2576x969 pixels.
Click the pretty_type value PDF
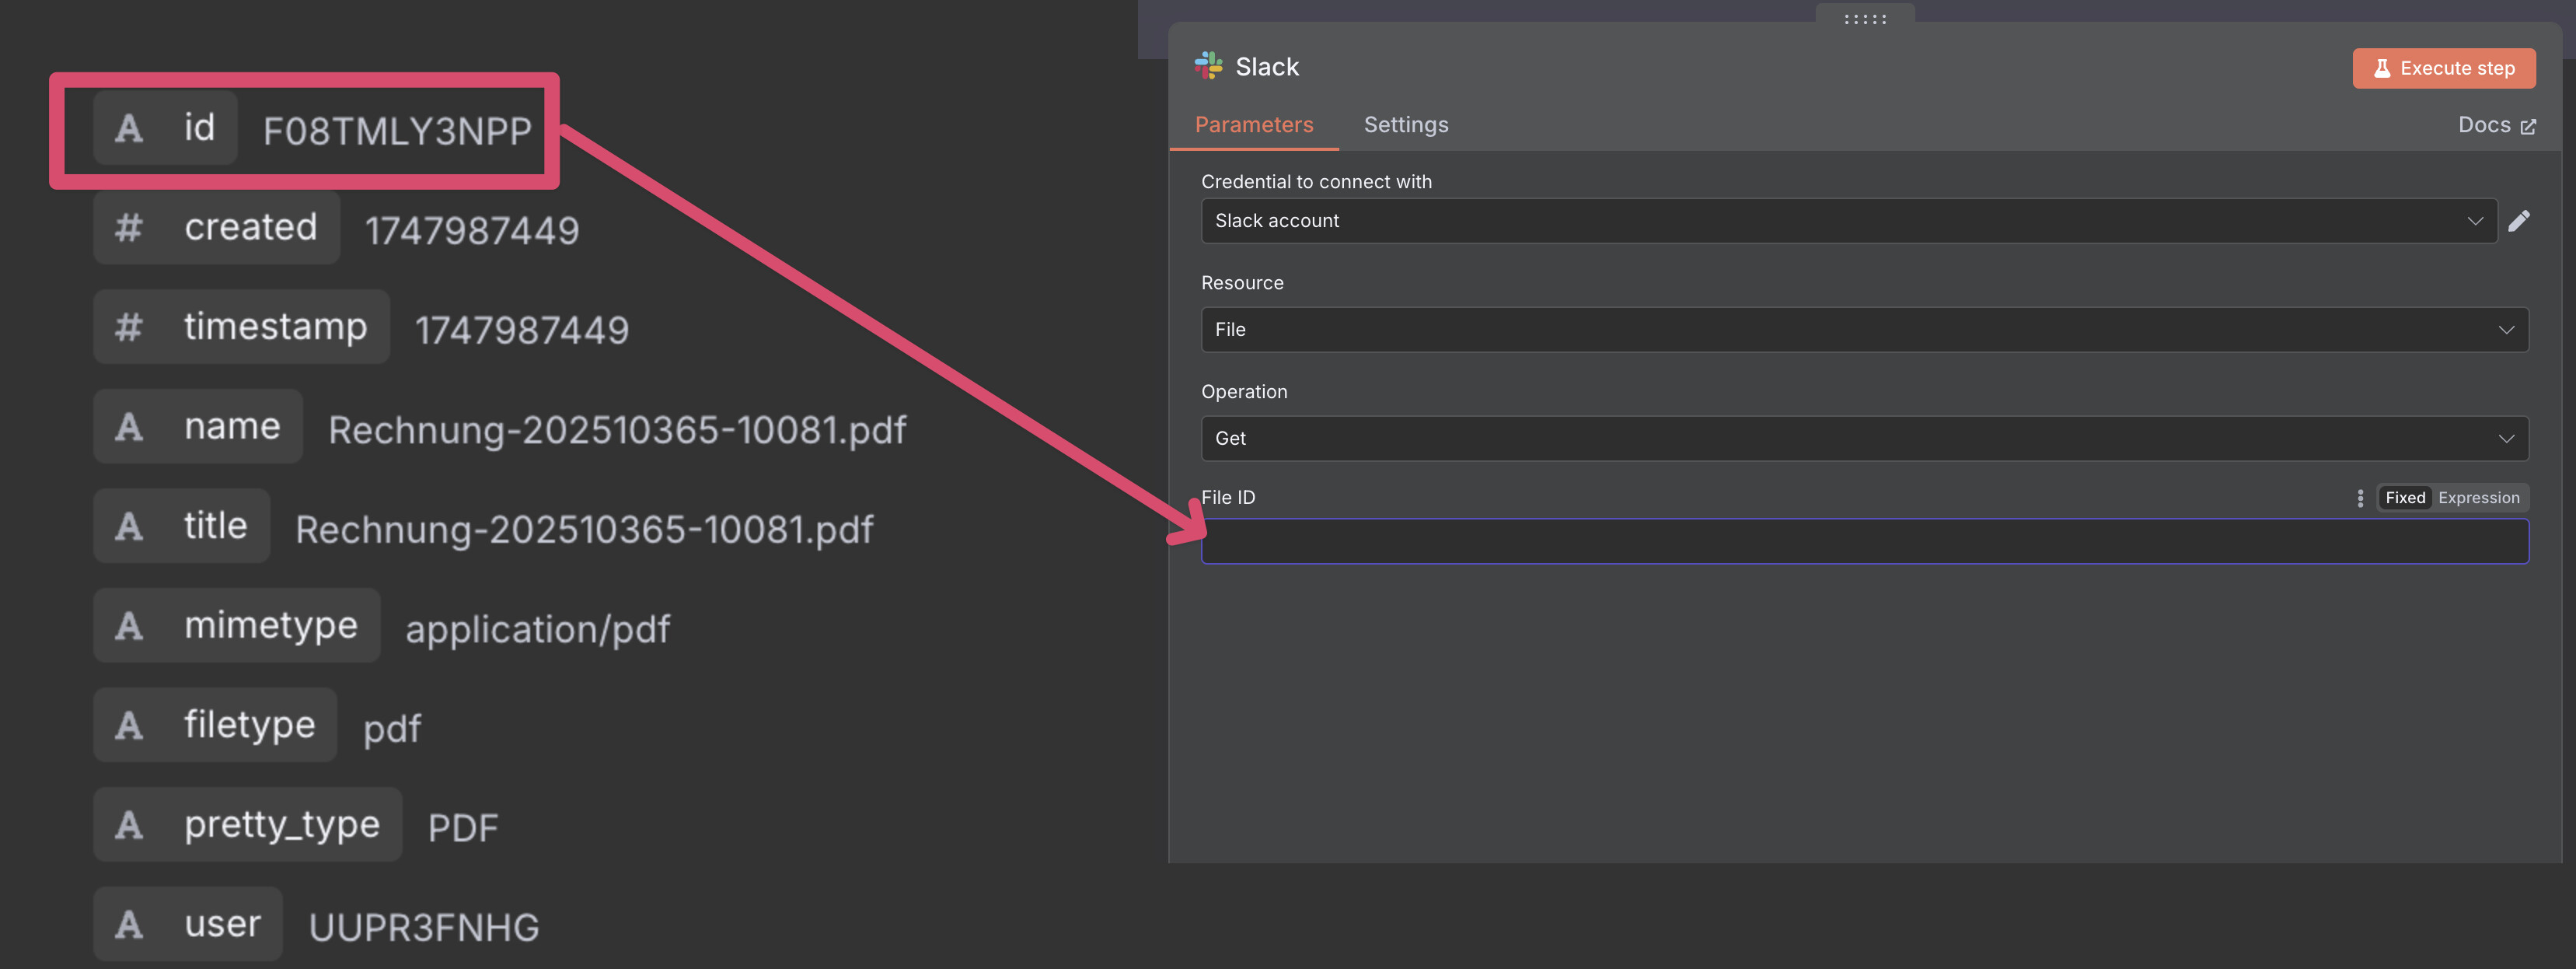pos(463,828)
